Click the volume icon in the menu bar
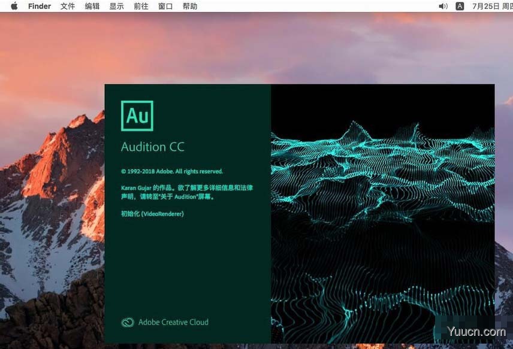The image size is (513, 349). coord(443,6)
